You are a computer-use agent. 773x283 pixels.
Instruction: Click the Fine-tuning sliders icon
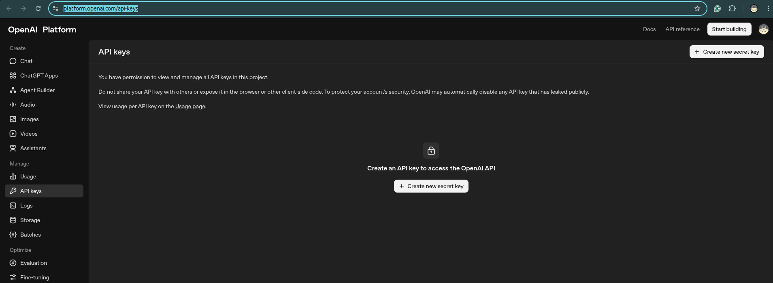pyautogui.click(x=13, y=277)
